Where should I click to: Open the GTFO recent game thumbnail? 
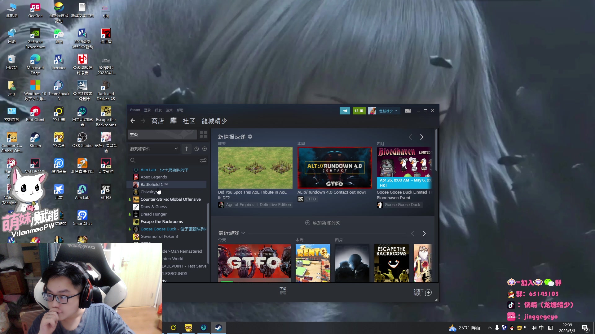tap(254, 263)
